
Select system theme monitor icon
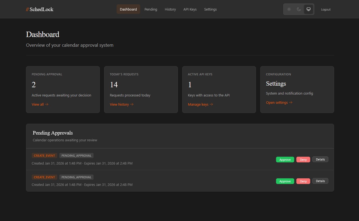coord(309,9)
